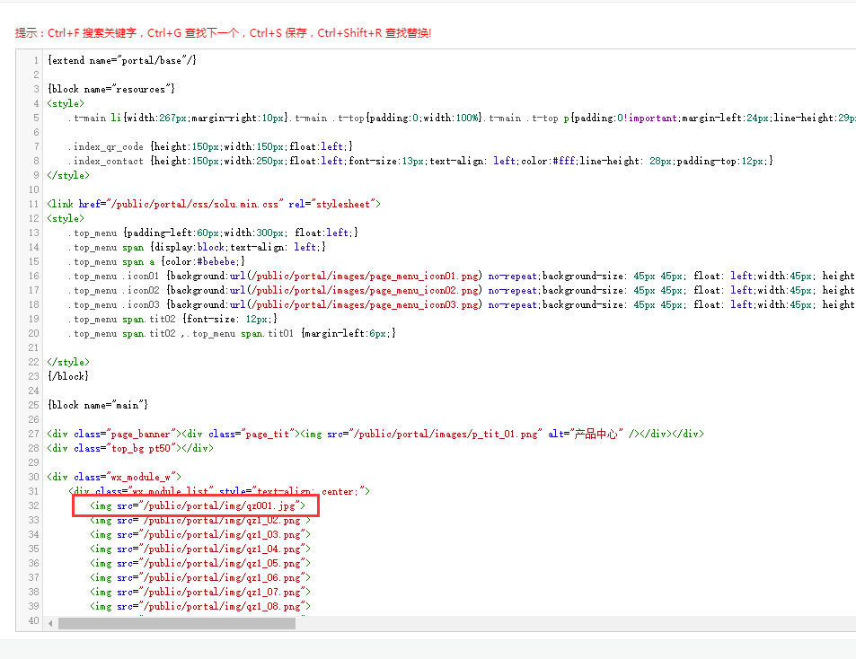The width and height of the screenshot is (856, 659).
Task: Place cursor on the extend name="portal/base" line
Action: (x=121, y=61)
